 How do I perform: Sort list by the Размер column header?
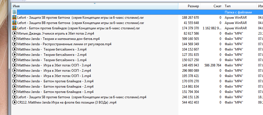189,6
